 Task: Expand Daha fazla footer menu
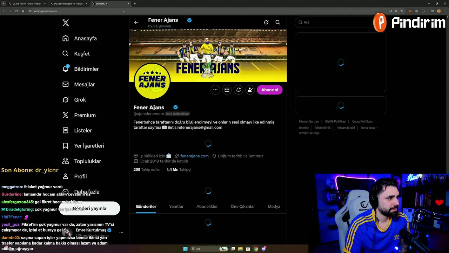click(x=369, y=128)
